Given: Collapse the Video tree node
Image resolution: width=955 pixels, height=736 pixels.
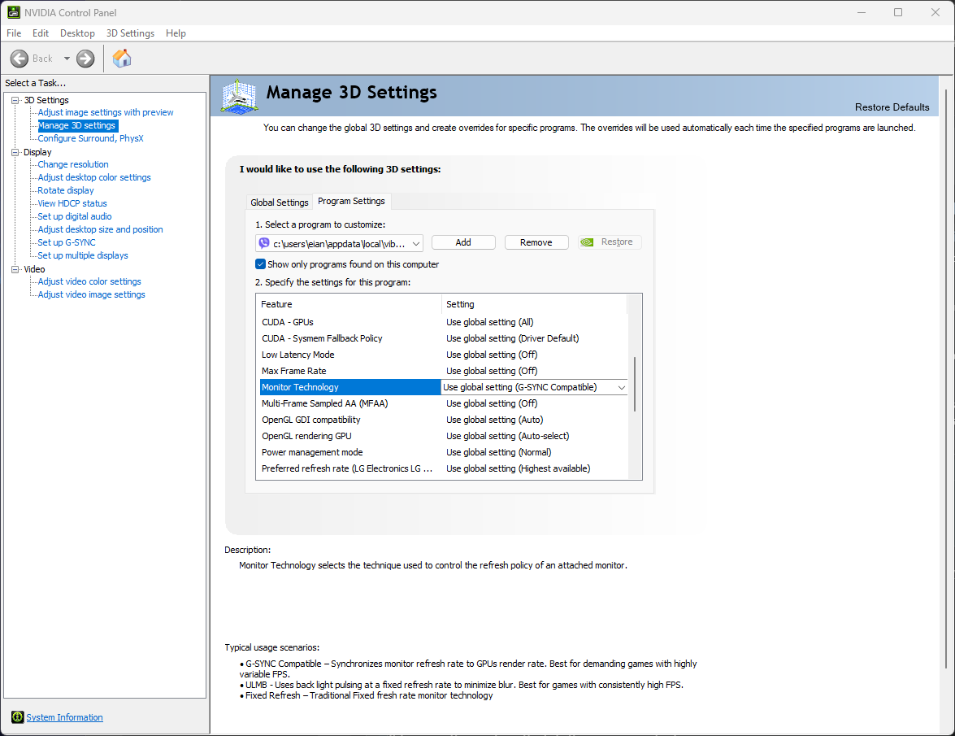Looking at the screenshot, I should click(x=15, y=269).
